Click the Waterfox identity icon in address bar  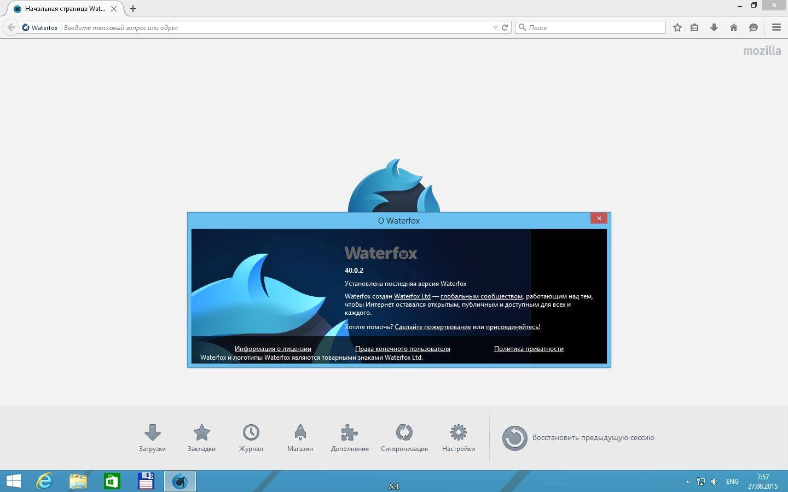[x=26, y=27]
